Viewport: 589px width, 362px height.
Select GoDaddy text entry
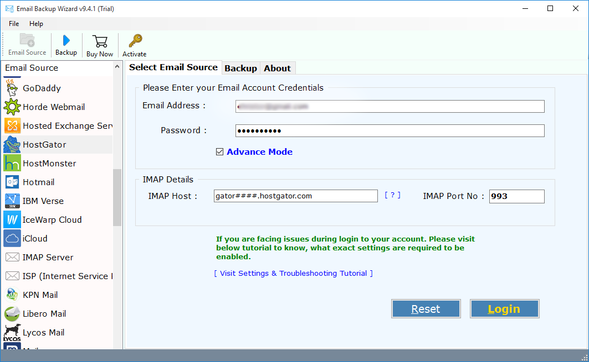[42, 88]
